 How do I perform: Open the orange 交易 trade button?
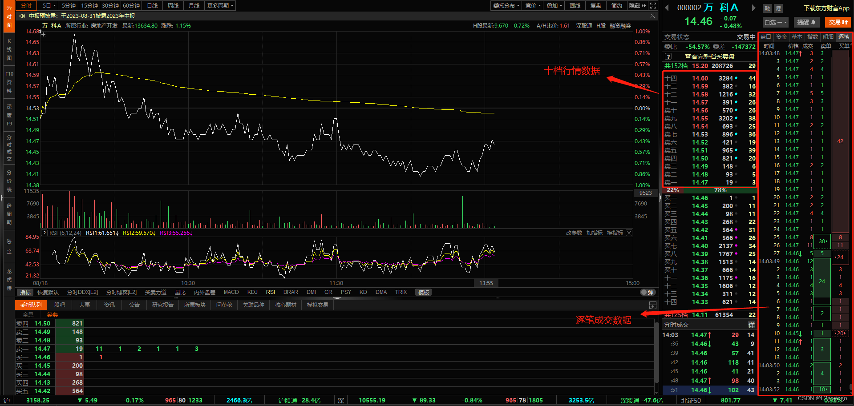click(x=838, y=22)
